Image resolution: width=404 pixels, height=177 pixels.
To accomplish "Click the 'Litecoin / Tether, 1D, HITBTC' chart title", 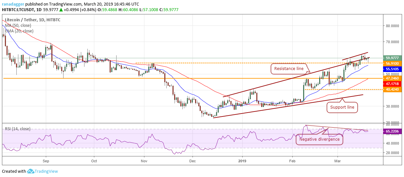I will click(x=32, y=20).
